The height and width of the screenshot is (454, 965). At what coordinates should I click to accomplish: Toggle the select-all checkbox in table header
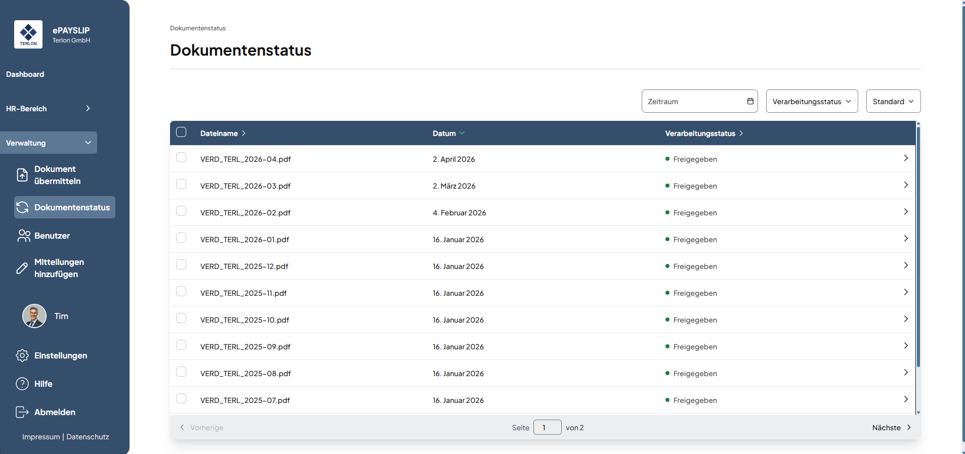181,132
